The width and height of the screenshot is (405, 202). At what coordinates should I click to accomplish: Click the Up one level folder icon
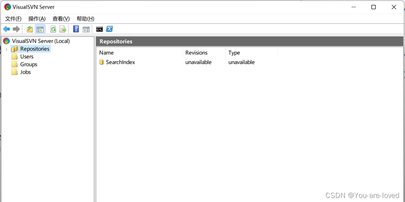point(30,29)
